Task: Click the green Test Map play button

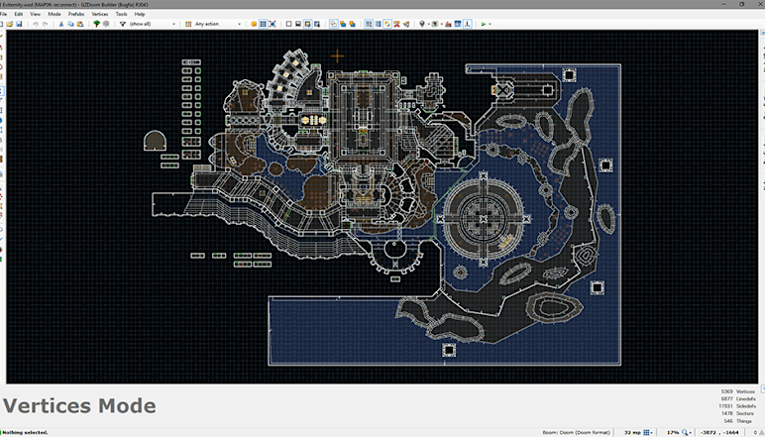Action: pos(484,24)
